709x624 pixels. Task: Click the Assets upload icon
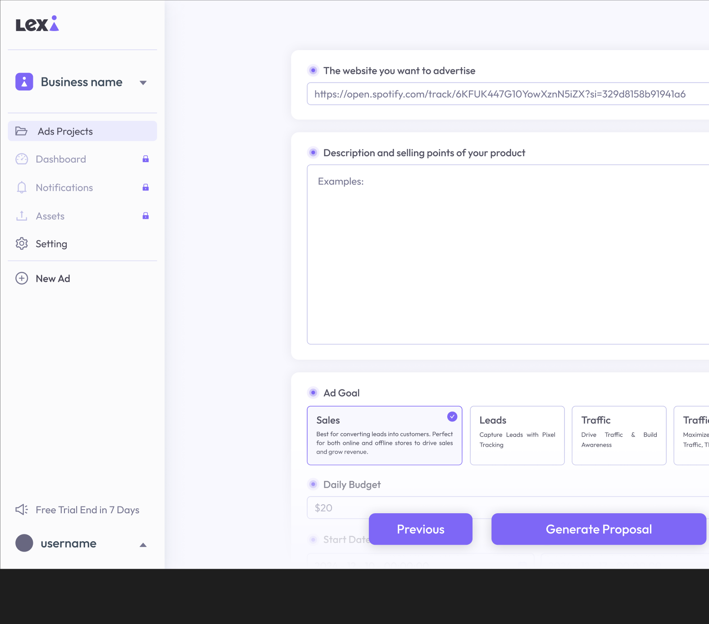pyautogui.click(x=22, y=216)
